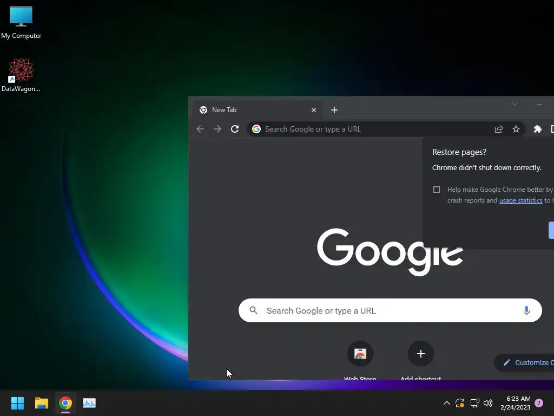The width and height of the screenshot is (554, 416).
Task: Open Chrome tab search chevron
Action: pyautogui.click(x=515, y=103)
